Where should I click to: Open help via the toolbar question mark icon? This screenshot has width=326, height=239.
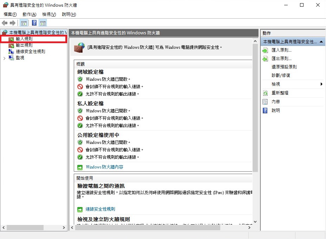(x=34, y=23)
